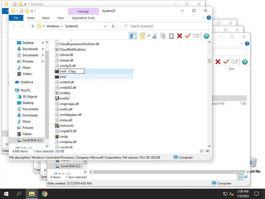The image size is (265, 199).
Task: Open the address bar history dropdown
Action: (105, 26)
